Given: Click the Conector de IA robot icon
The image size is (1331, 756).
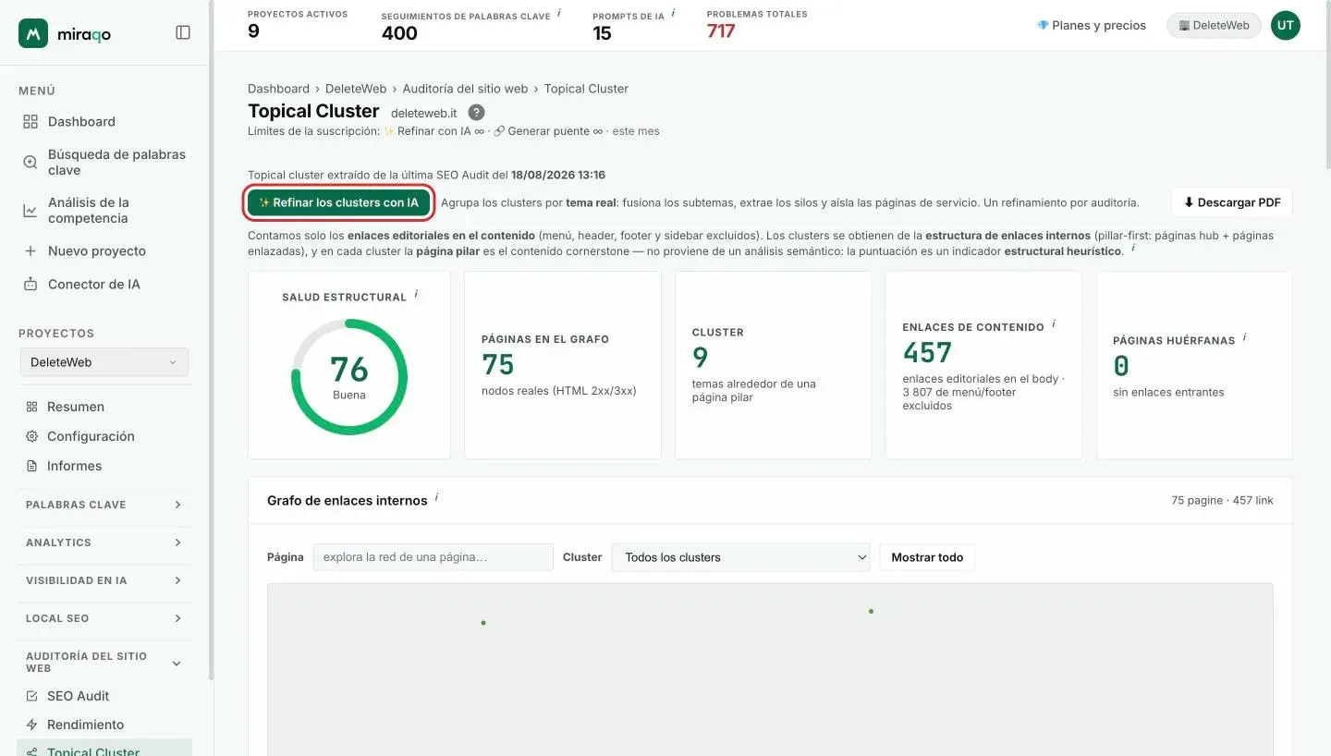Looking at the screenshot, I should point(31,285).
